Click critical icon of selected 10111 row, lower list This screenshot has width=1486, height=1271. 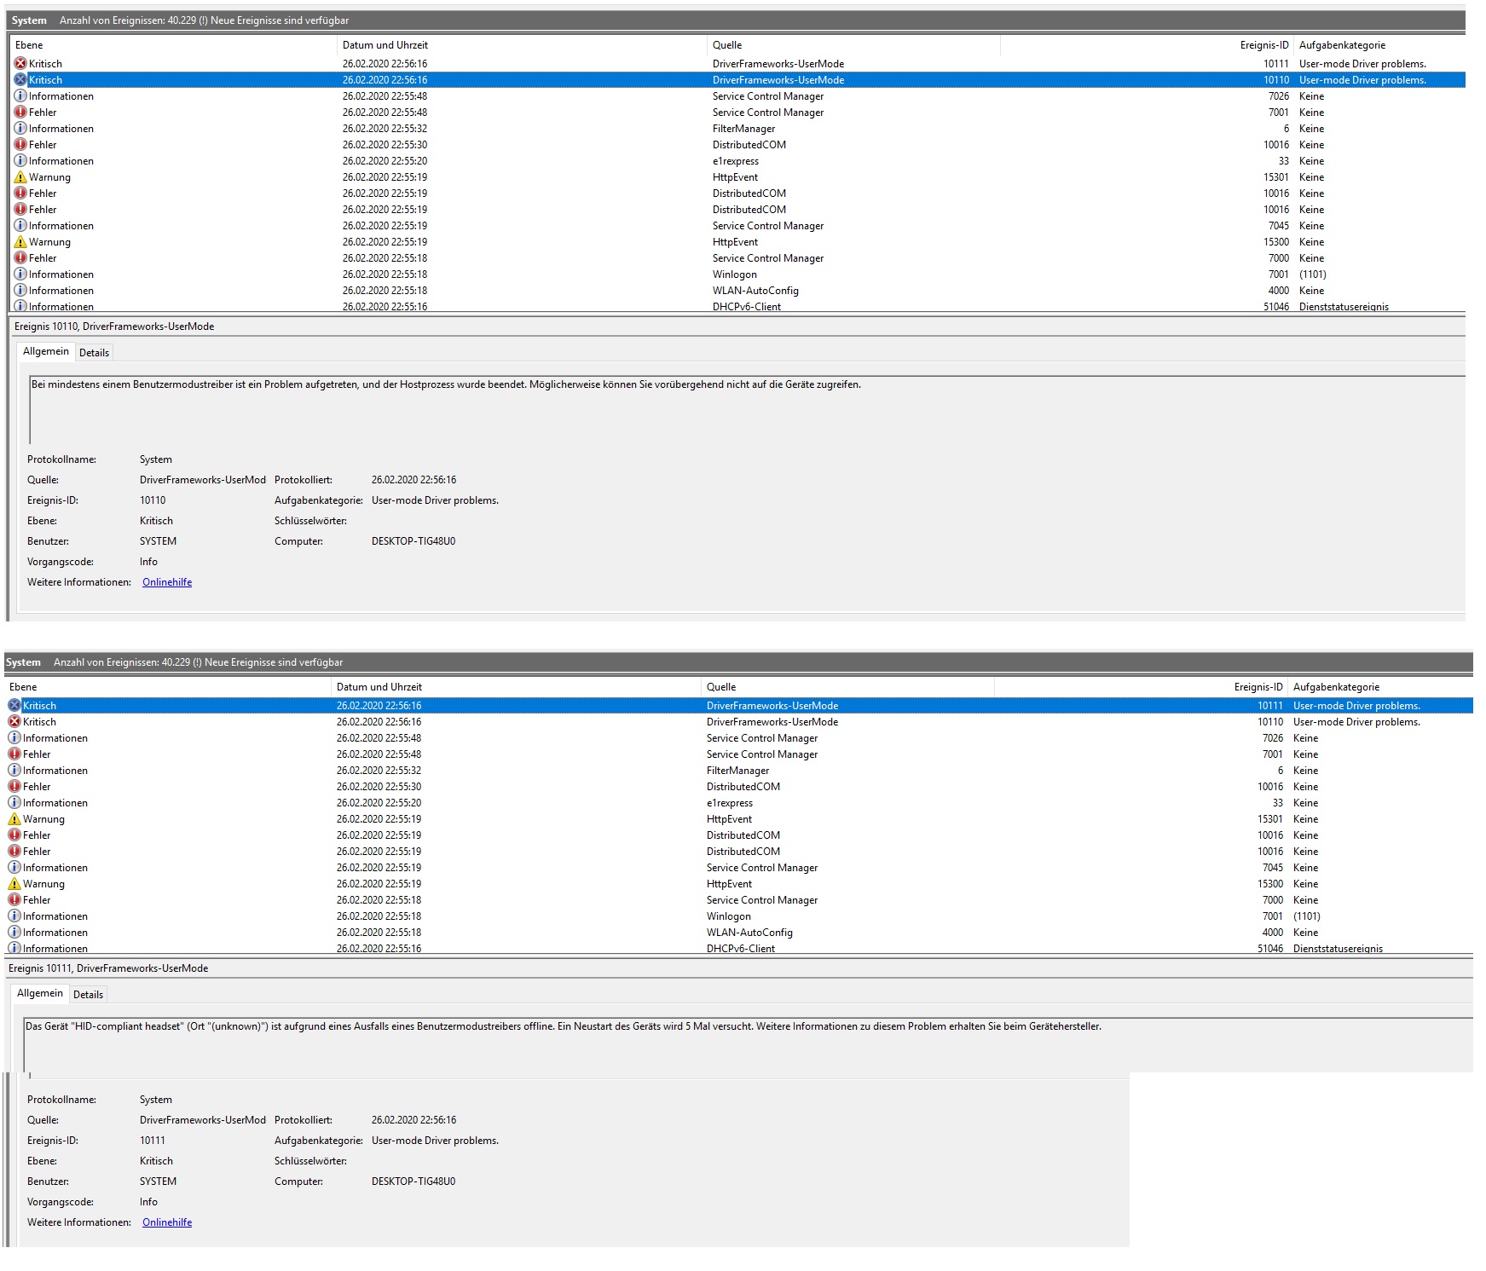click(14, 706)
